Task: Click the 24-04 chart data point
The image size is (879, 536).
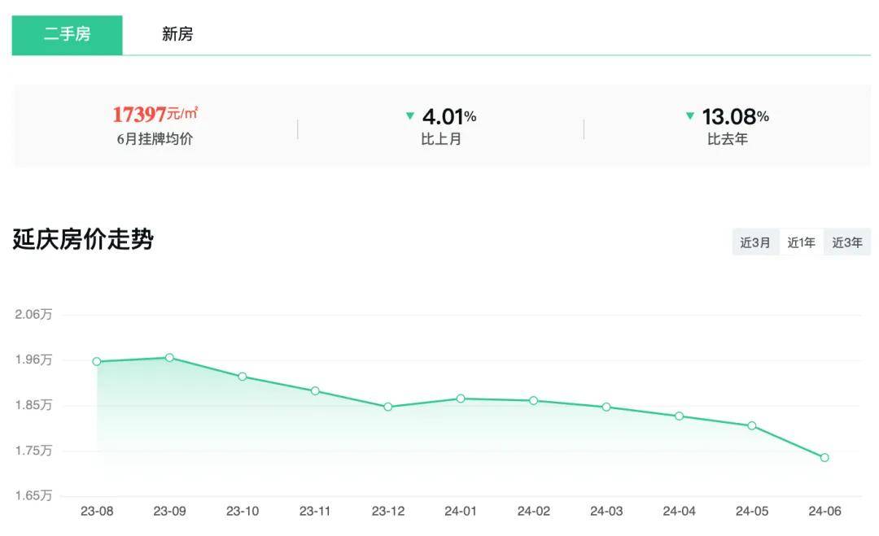Action: point(680,416)
